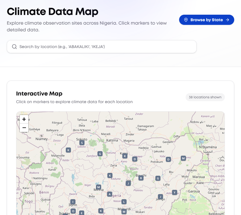
Task: Select the O marker near Ibadan
Action: point(73,211)
